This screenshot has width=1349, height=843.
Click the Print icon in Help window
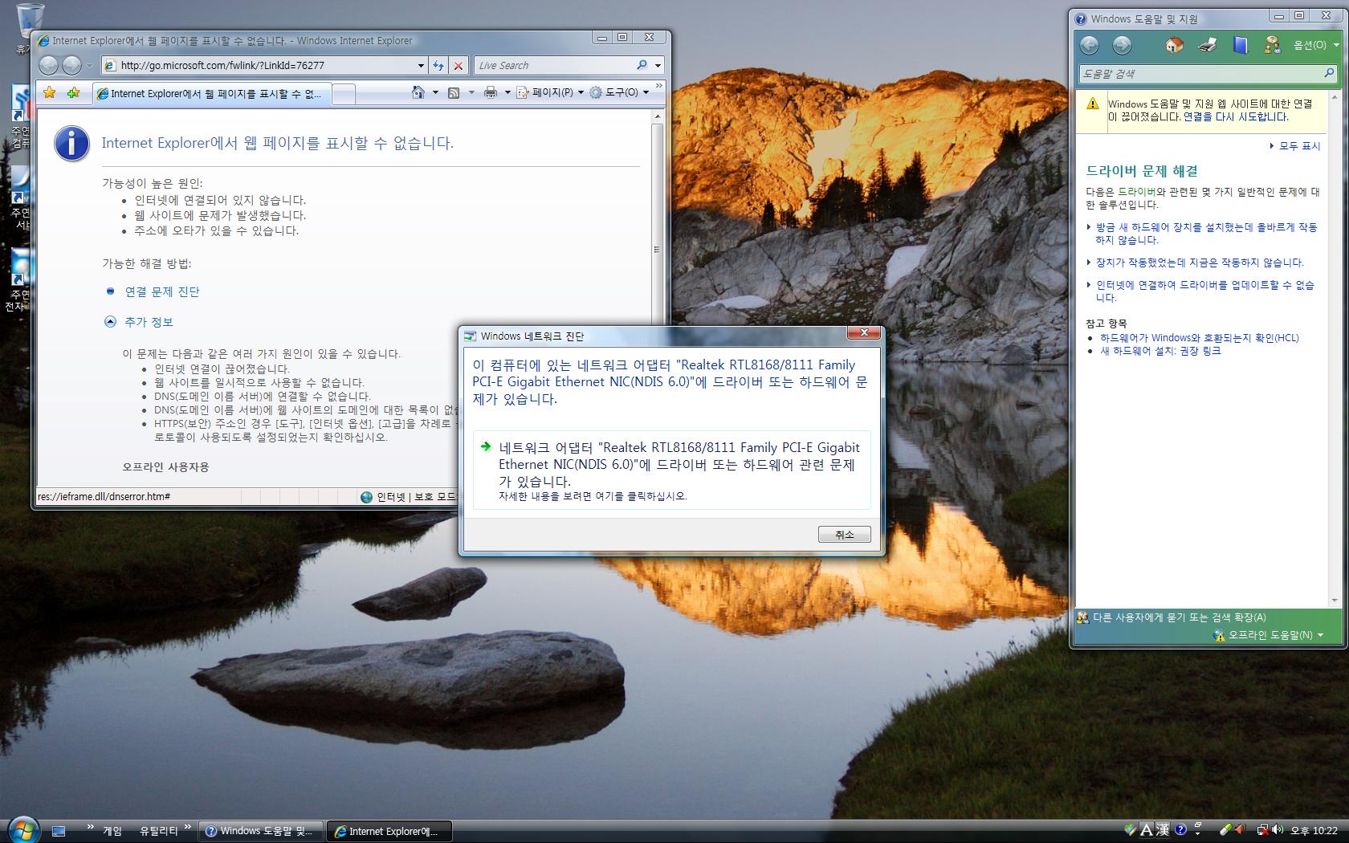click(x=1207, y=45)
